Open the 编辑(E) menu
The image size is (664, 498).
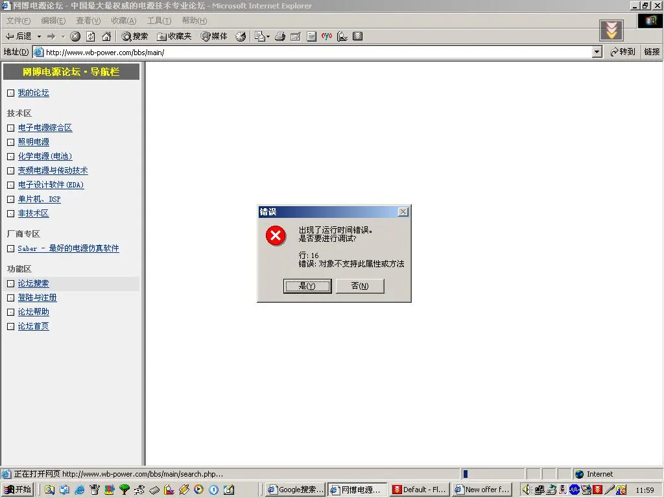tap(53, 21)
